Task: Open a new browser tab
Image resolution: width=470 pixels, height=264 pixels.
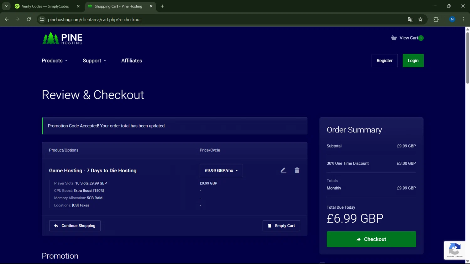Action: point(162,6)
